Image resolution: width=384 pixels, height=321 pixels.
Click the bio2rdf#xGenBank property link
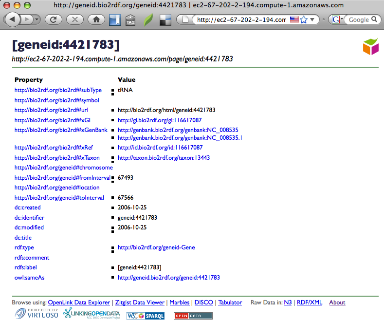click(x=61, y=130)
